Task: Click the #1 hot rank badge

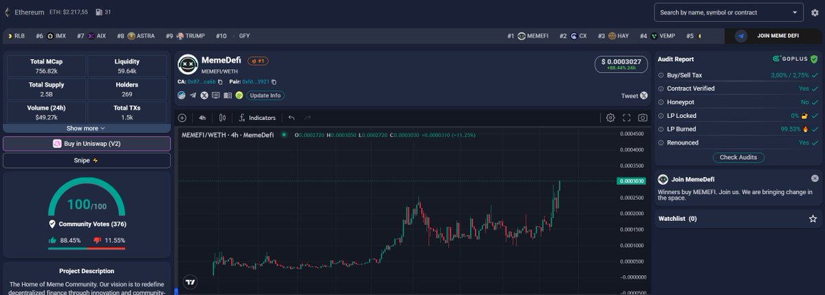Action: [258, 61]
